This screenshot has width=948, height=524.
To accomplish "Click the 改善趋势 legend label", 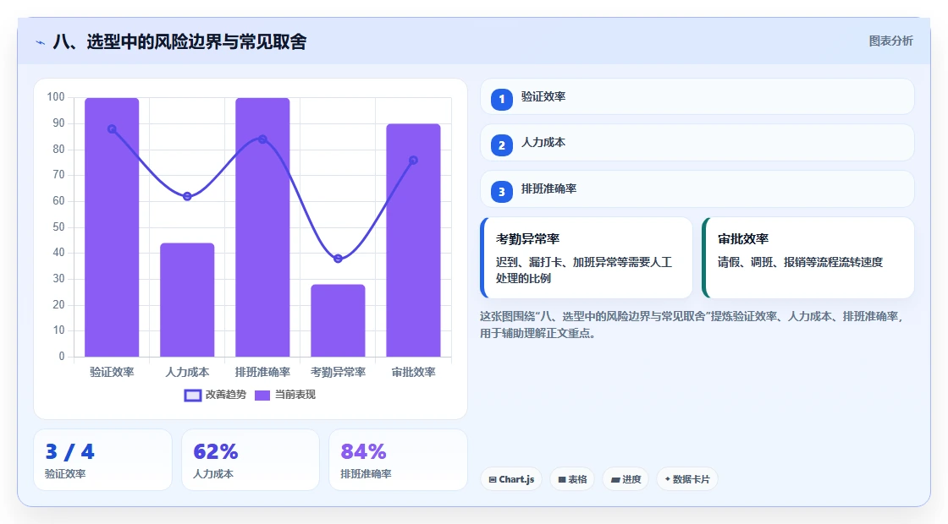I will (x=226, y=395).
